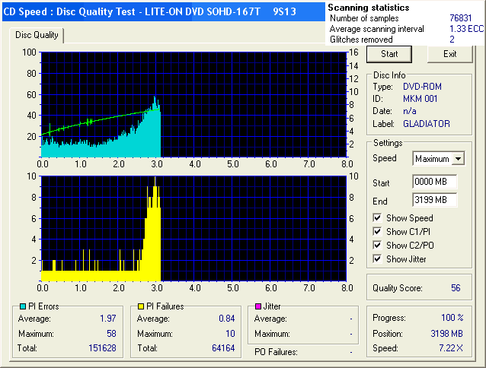This screenshot has width=486, height=368.
Task: Disable the Show C2/PO checkbox
Action: point(378,246)
